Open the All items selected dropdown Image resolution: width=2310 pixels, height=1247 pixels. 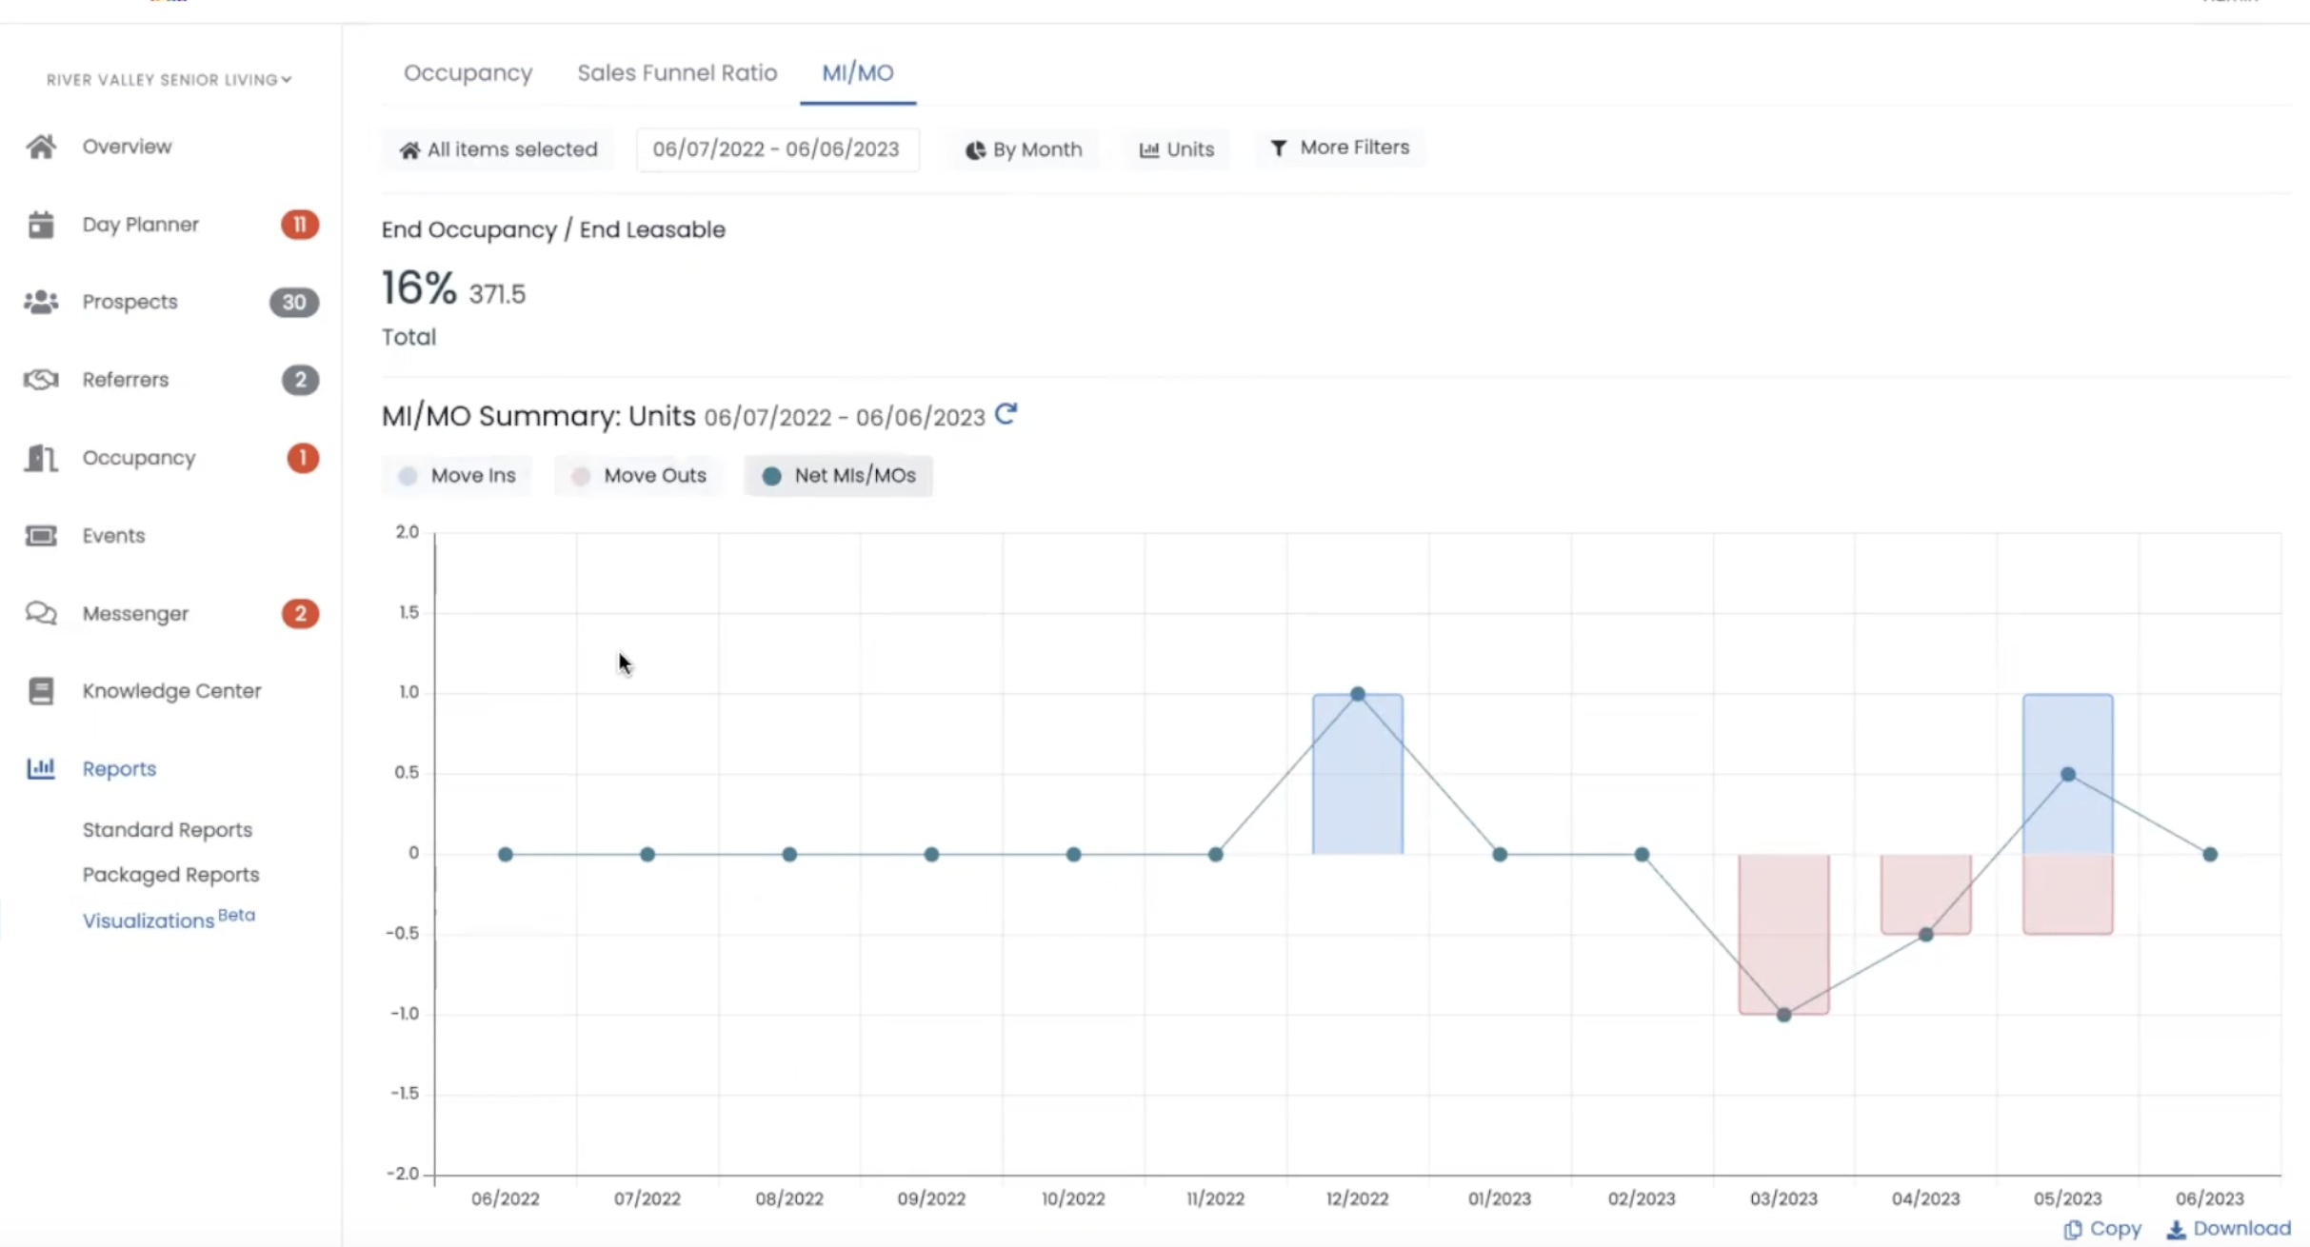point(498,149)
